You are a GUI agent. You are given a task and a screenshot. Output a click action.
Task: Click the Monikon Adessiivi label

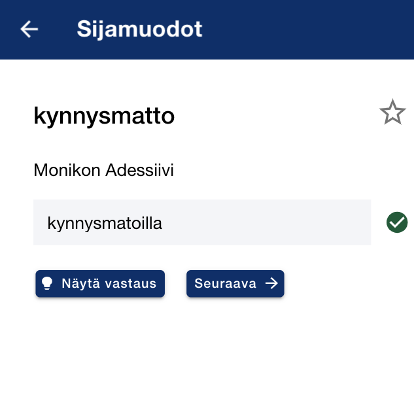108,171
